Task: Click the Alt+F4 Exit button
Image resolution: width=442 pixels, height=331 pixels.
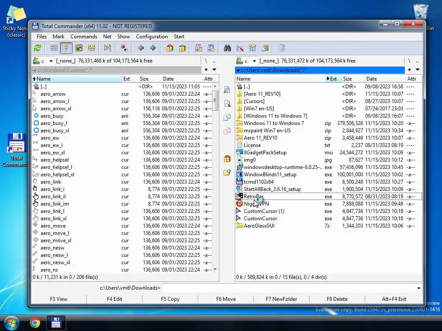Action: point(394,299)
